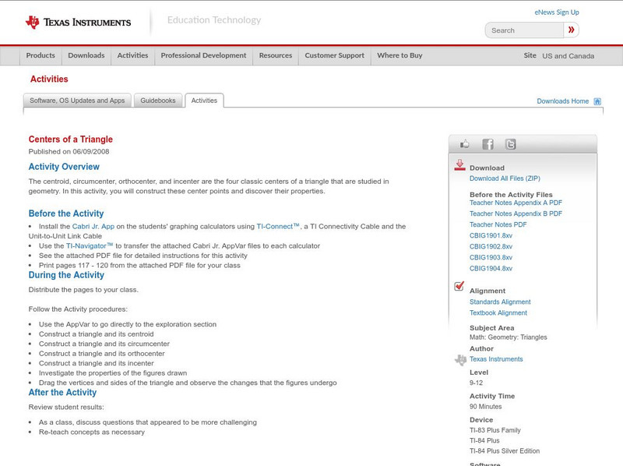The height and width of the screenshot is (466, 623).
Task: Open Professional Development menu
Action: [203, 55]
